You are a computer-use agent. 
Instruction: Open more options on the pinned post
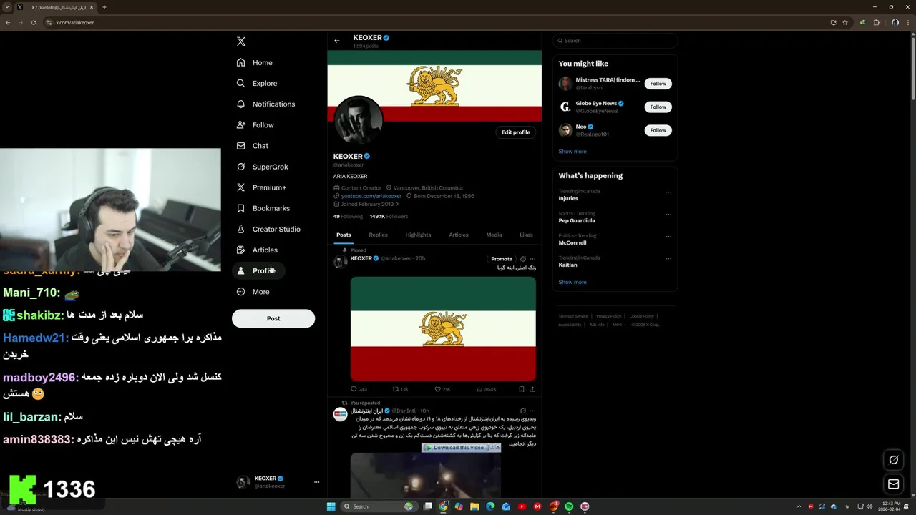coord(532,259)
